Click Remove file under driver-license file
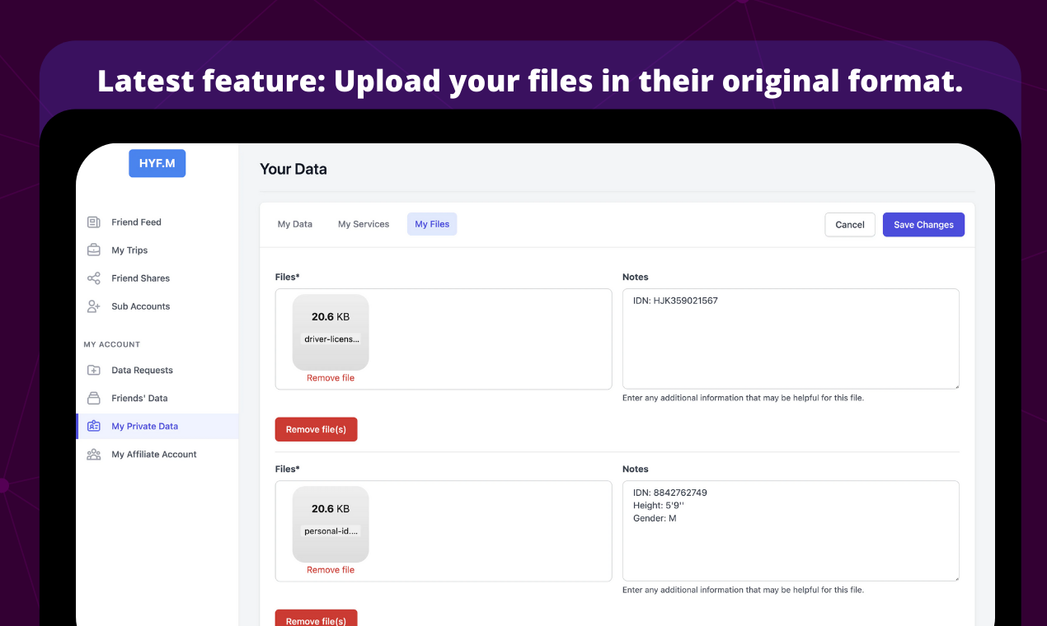 tap(331, 378)
